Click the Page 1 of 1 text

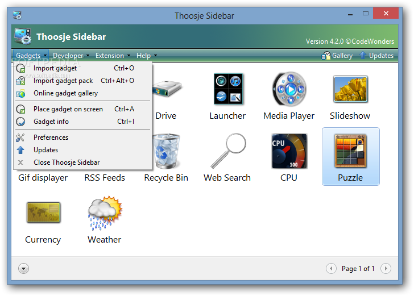click(x=358, y=269)
